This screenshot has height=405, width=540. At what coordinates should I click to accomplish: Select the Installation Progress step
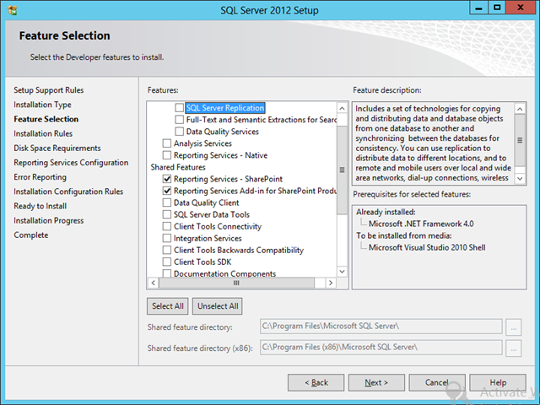[x=49, y=220]
